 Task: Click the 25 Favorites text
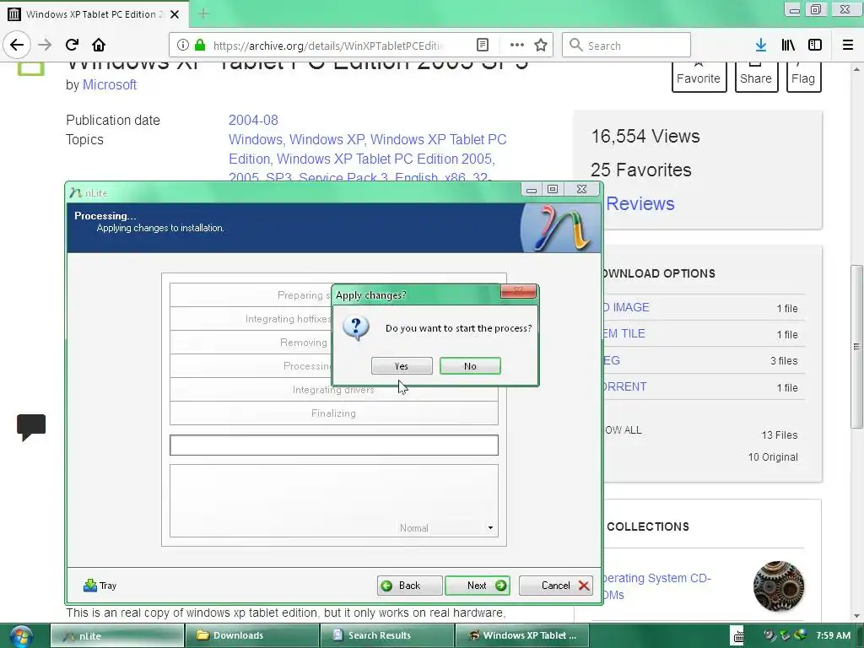(x=641, y=170)
